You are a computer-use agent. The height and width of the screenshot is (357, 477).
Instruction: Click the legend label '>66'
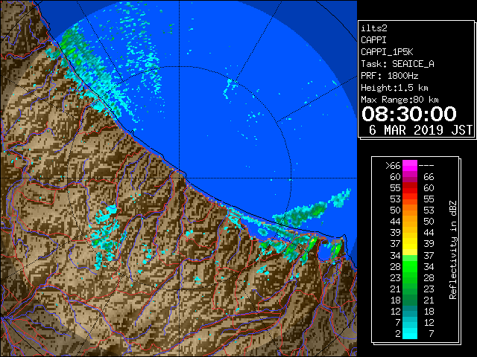(393, 166)
